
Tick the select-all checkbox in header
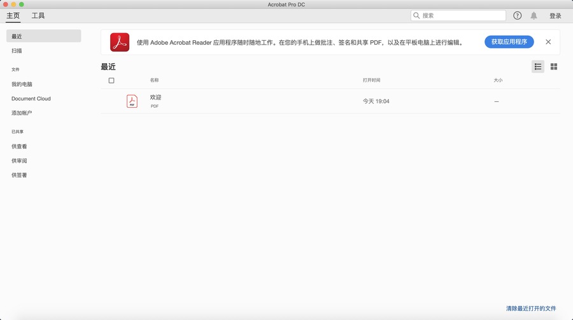point(111,80)
